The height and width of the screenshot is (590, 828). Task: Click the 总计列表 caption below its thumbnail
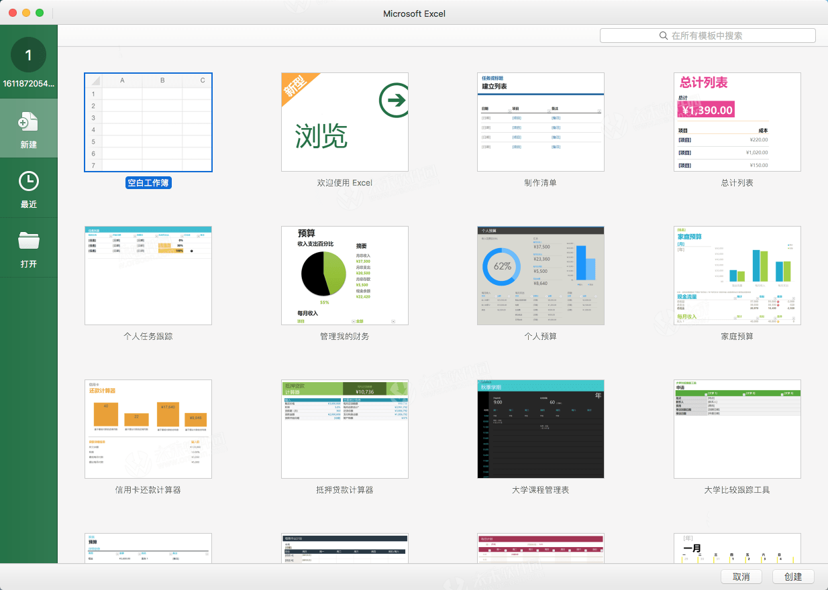737,182
